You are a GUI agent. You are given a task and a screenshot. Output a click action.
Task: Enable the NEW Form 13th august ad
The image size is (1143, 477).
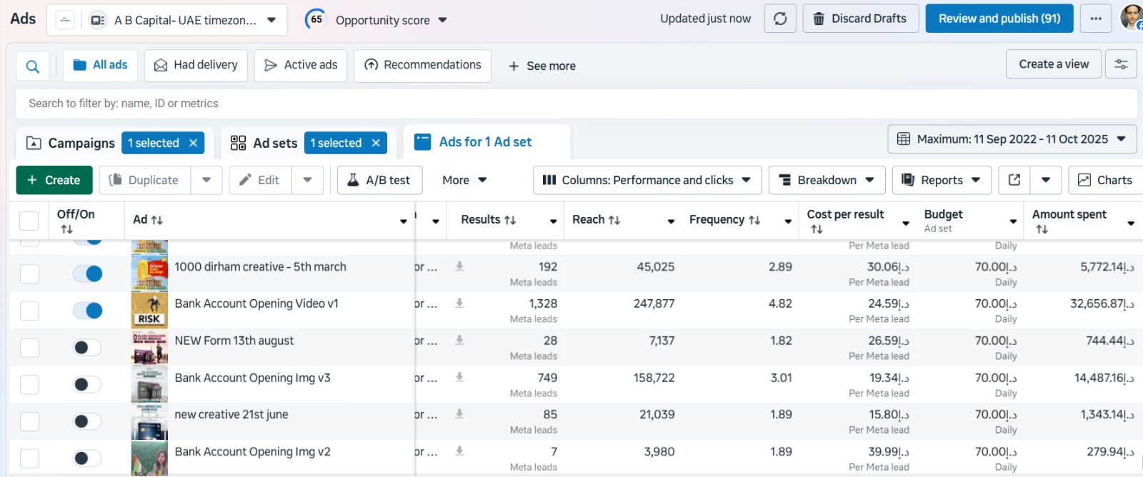point(88,348)
